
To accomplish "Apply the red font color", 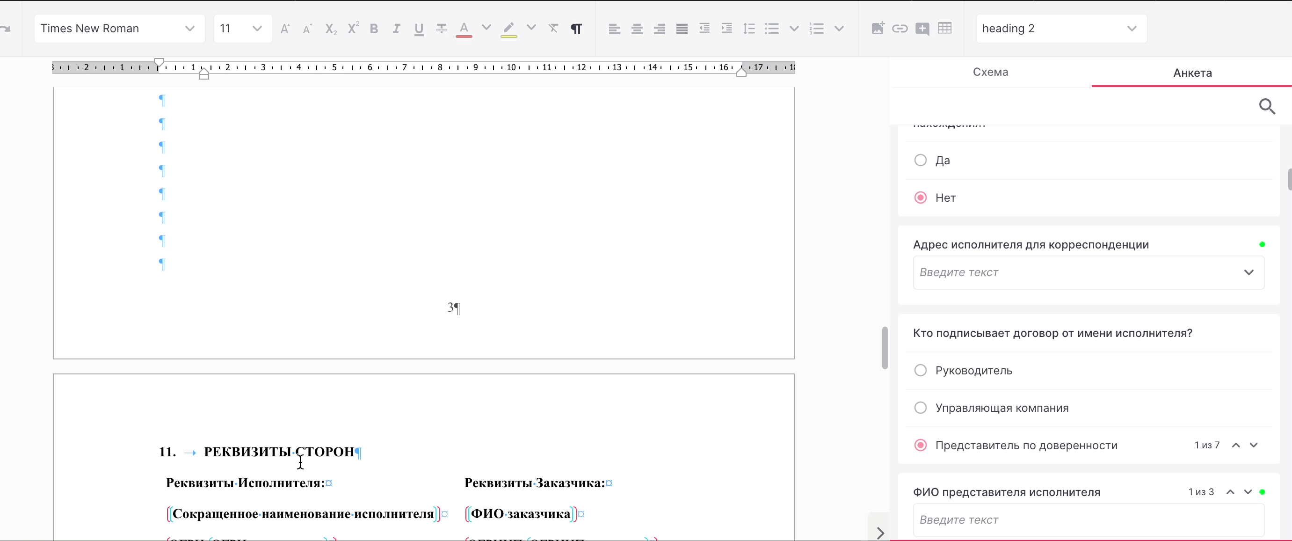I will [x=464, y=29].
